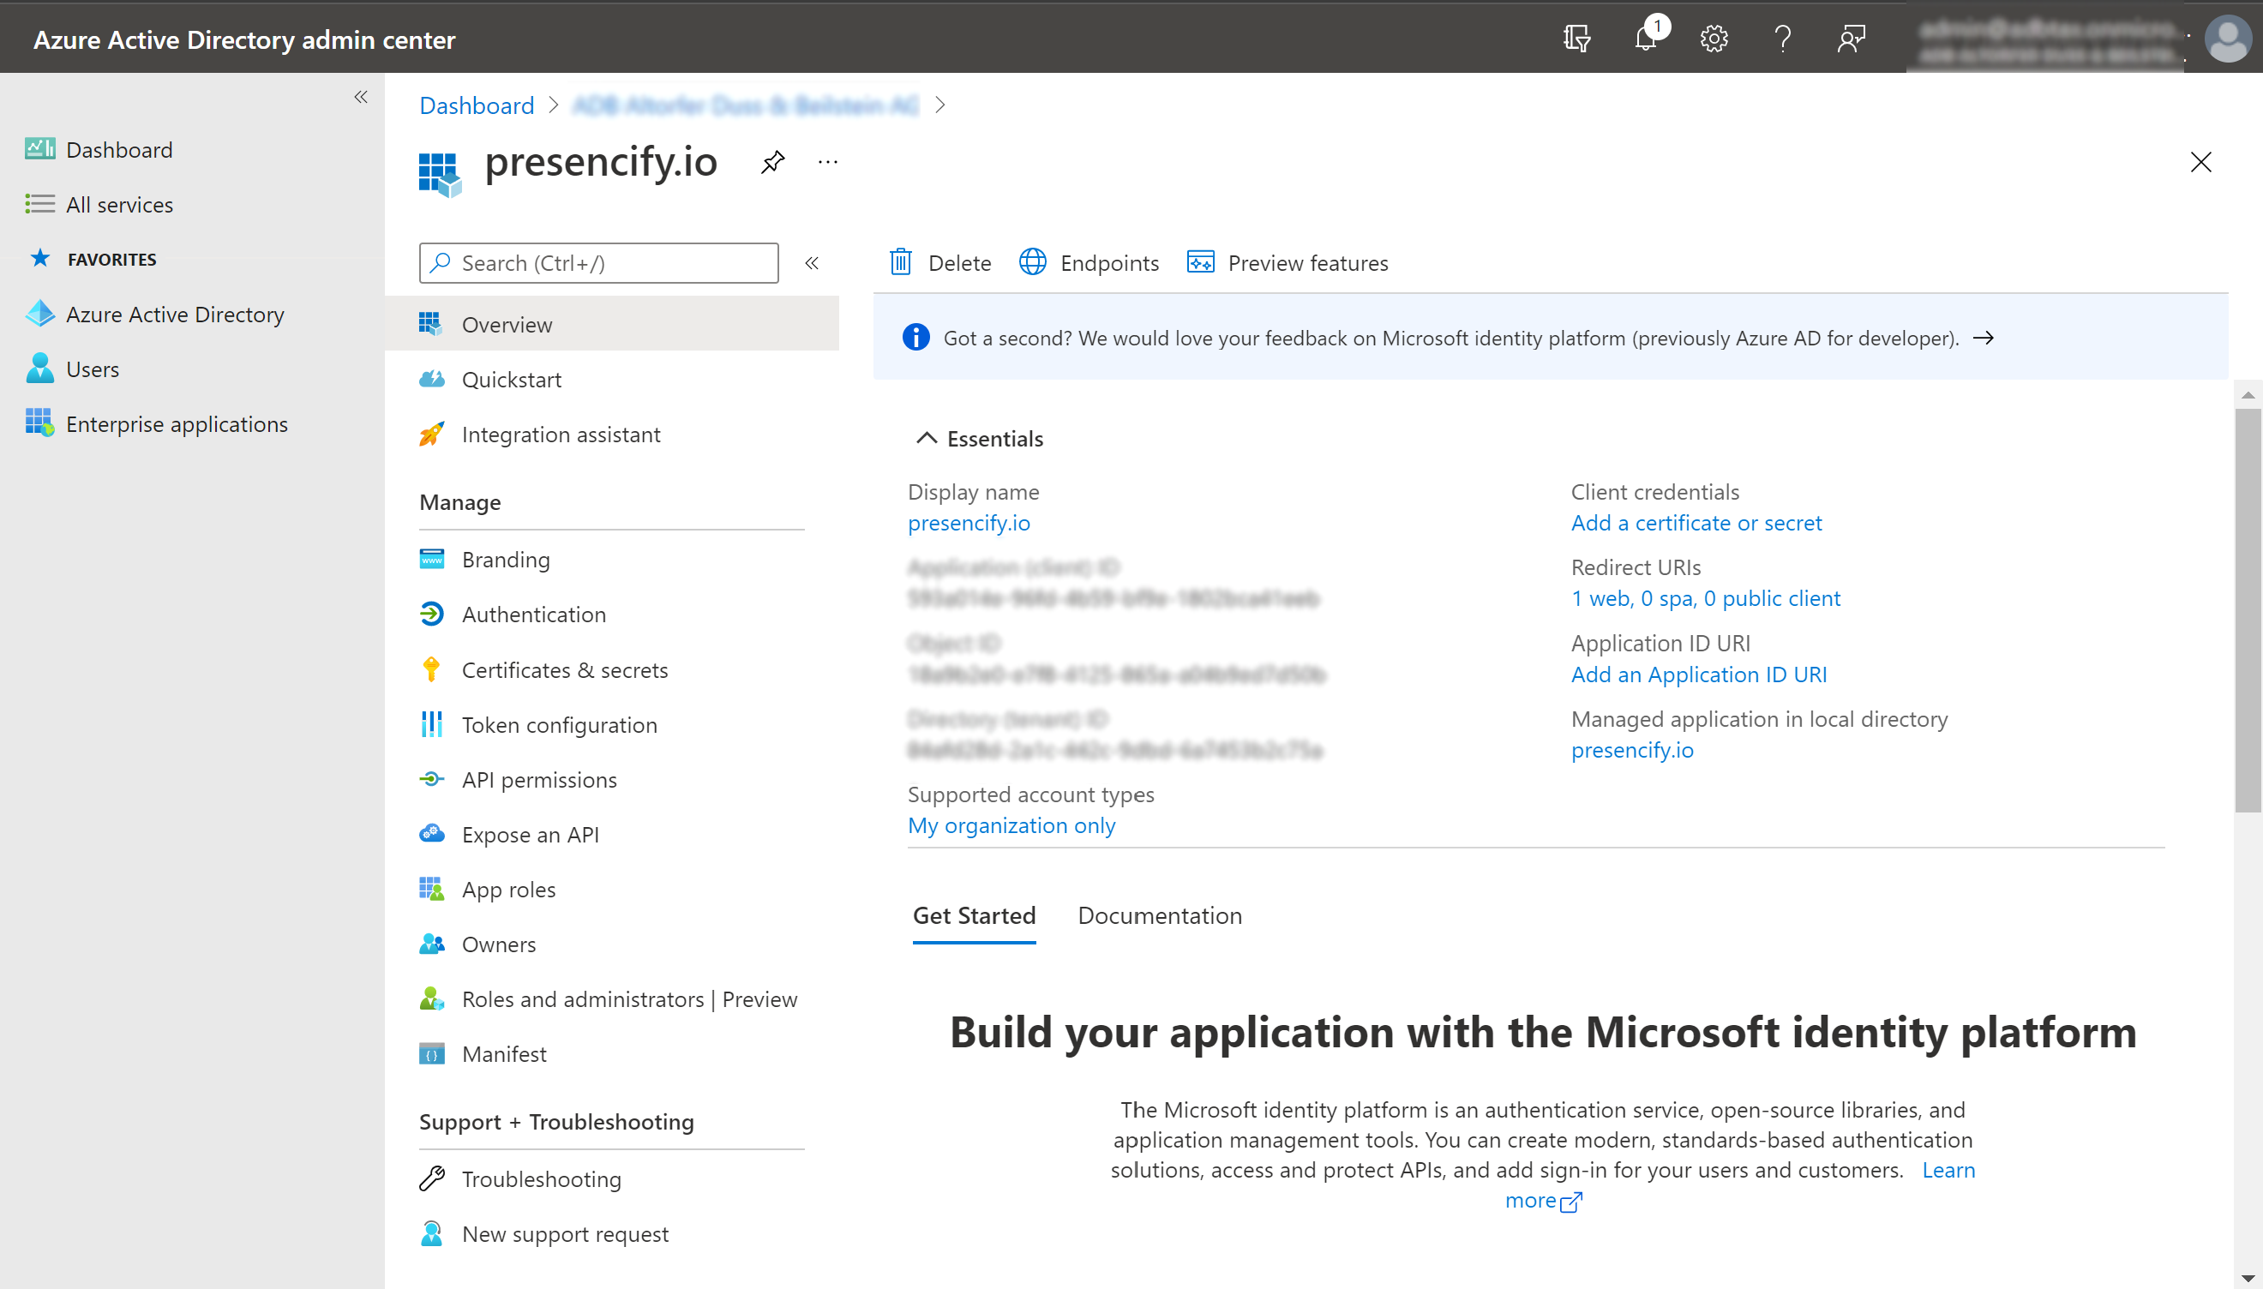Open the 1 web, 0 spa, 0 public client link

[x=1705, y=598]
